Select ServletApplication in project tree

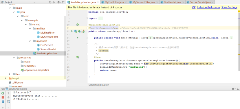coord(47,53)
